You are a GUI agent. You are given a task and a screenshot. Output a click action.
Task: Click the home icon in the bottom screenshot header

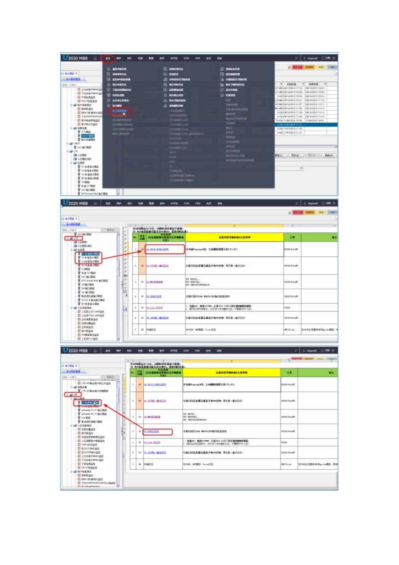coord(95,351)
